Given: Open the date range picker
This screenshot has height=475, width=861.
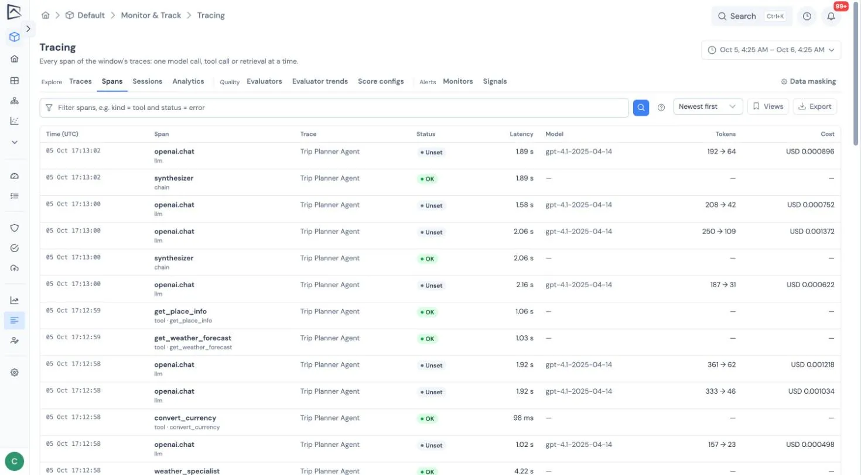Looking at the screenshot, I should (771, 50).
